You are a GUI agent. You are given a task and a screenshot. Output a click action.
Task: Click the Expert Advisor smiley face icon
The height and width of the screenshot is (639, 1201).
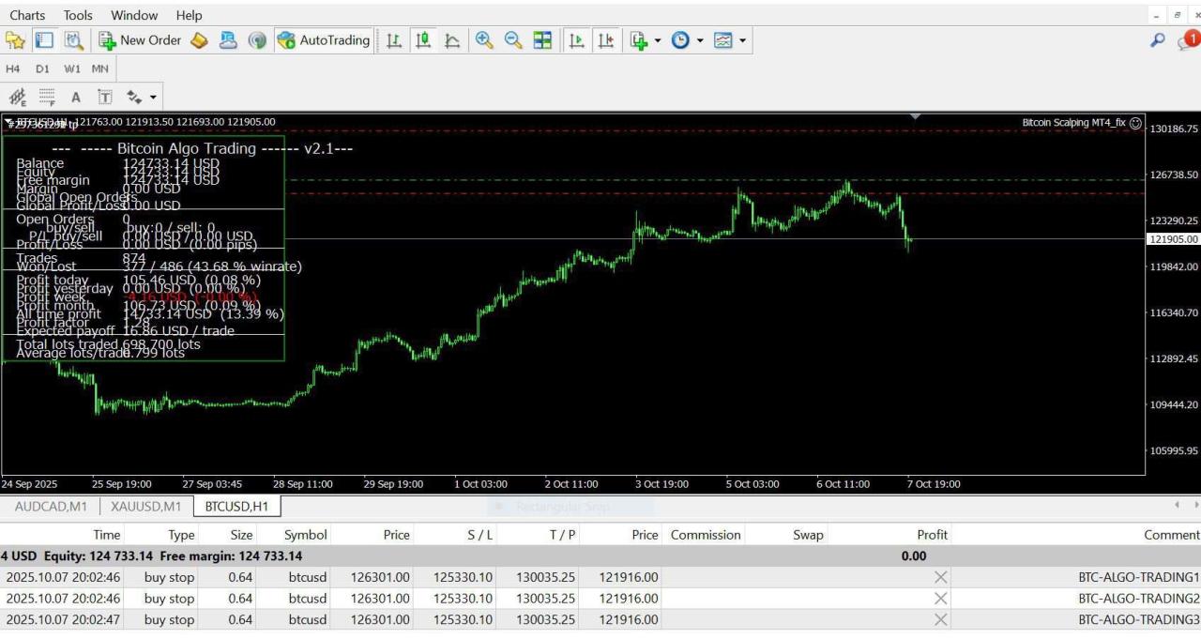click(1135, 123)
